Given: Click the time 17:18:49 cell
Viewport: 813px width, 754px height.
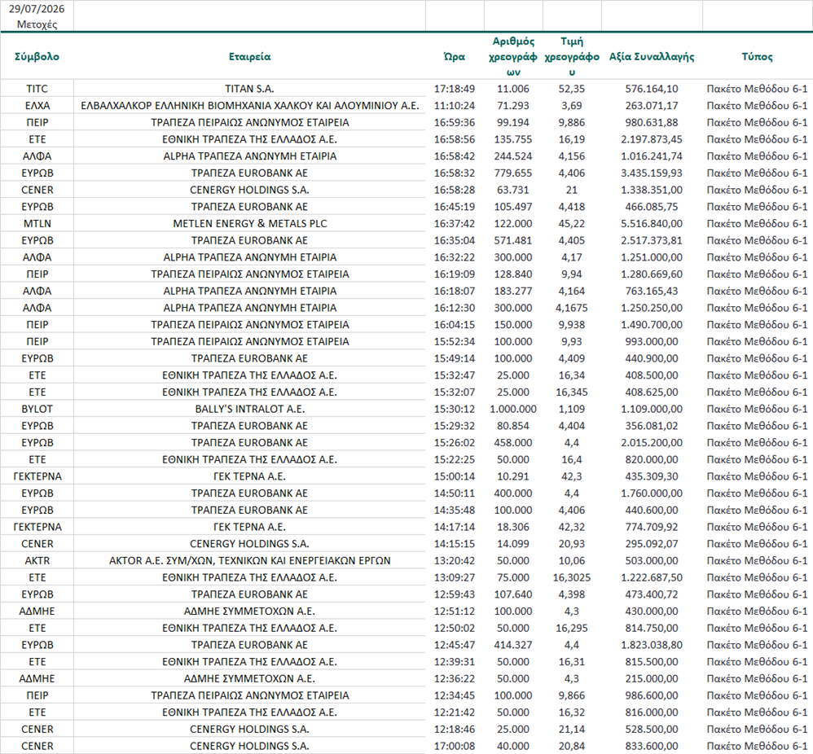Looking at the screenshot, I should [455, 89].
